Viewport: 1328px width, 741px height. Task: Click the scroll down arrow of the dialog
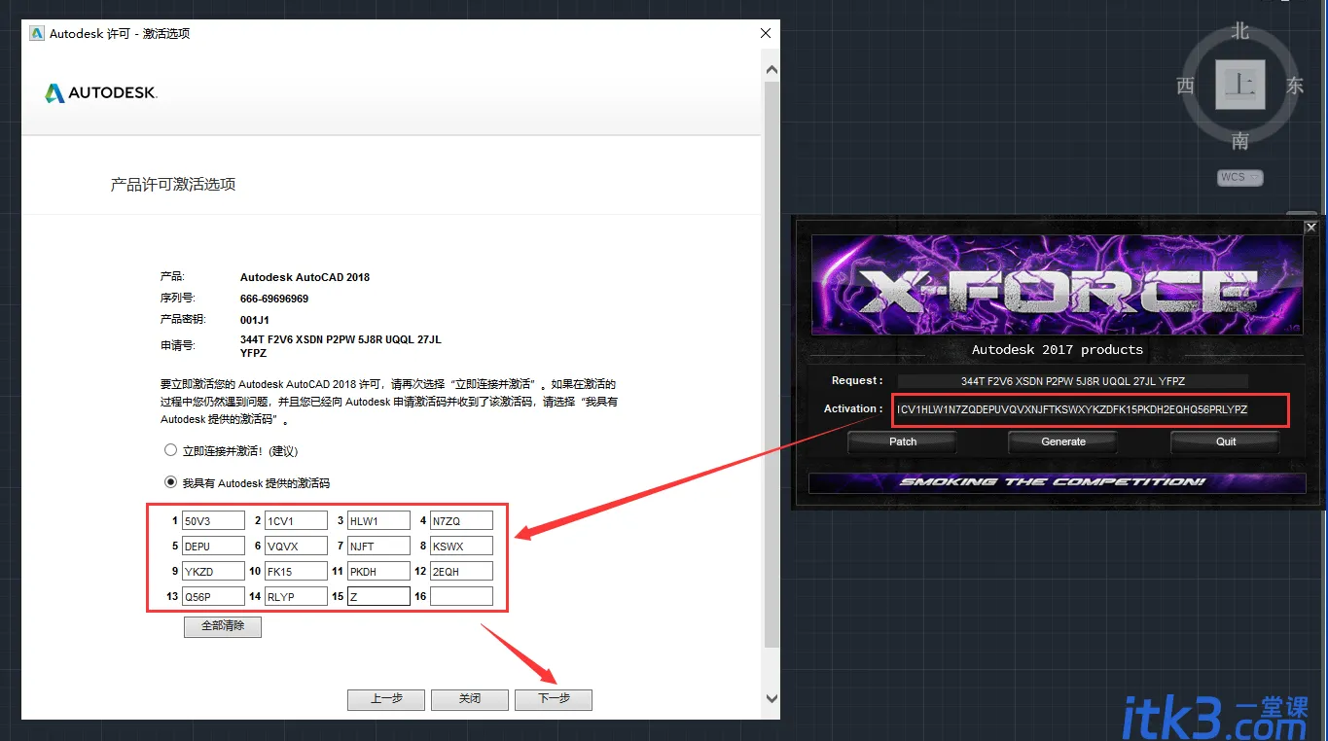click(x=772, y=698)
